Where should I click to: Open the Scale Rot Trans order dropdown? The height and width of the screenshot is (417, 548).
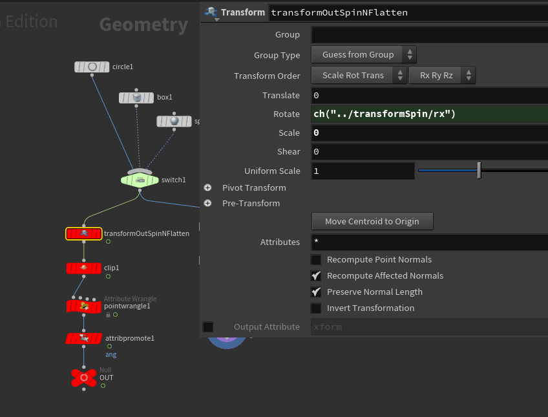point(359,76)
